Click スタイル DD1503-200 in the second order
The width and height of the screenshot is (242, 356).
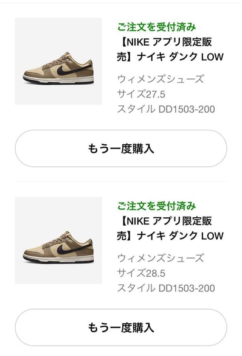pyautogui.click(x=166, y=288)
